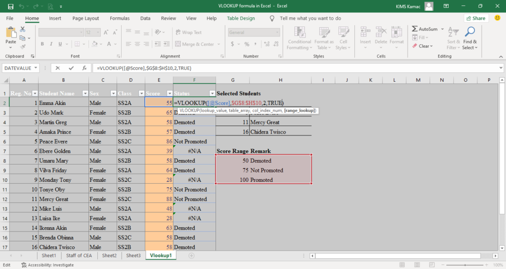The image size is (506, 269).
Task: Toggle Align Left alignment
Action: point(128,44)
